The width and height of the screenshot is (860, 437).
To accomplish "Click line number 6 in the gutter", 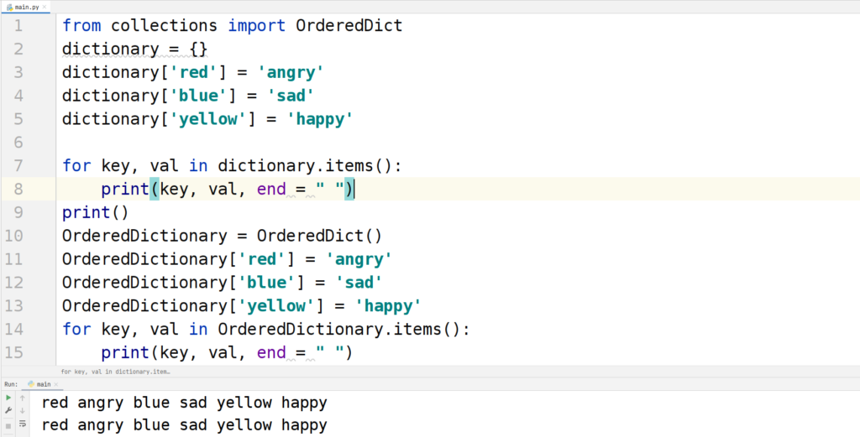I will pos(18,143).
